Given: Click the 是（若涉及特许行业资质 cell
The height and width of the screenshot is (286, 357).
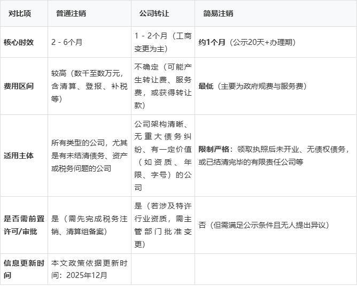Looking at the screenshot, I should click(x=163, y=225).
